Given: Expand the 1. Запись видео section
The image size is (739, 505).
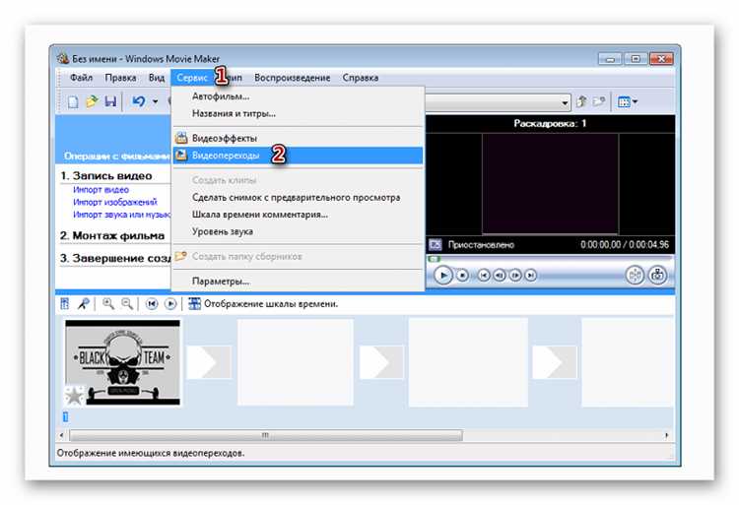Looking at the screenshot, I should [x=106, y=176].
